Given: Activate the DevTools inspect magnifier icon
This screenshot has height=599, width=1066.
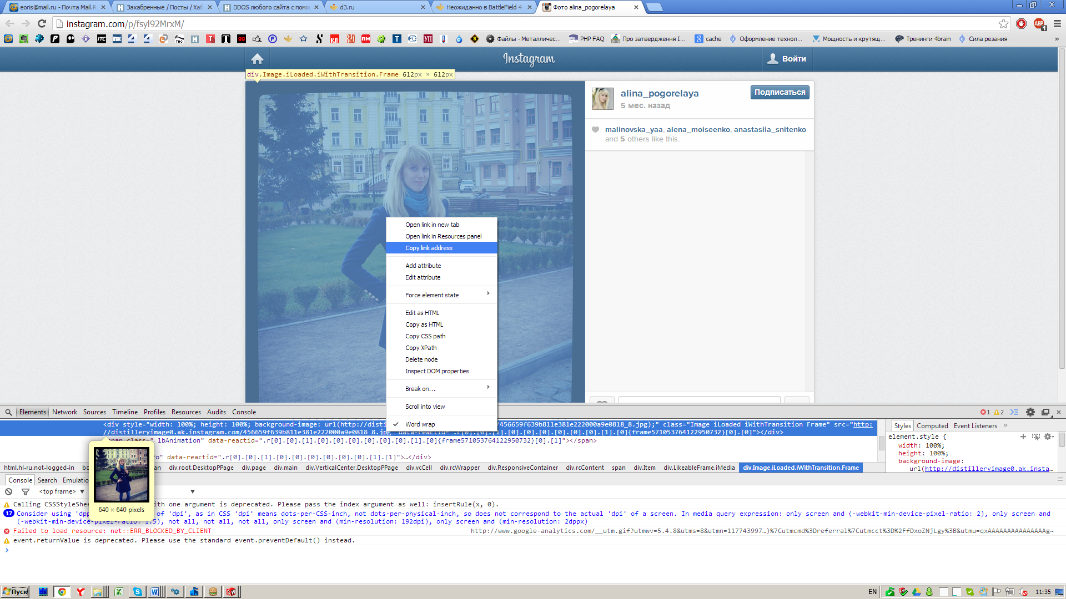Looking at the screenshot, I should point(8,412).
